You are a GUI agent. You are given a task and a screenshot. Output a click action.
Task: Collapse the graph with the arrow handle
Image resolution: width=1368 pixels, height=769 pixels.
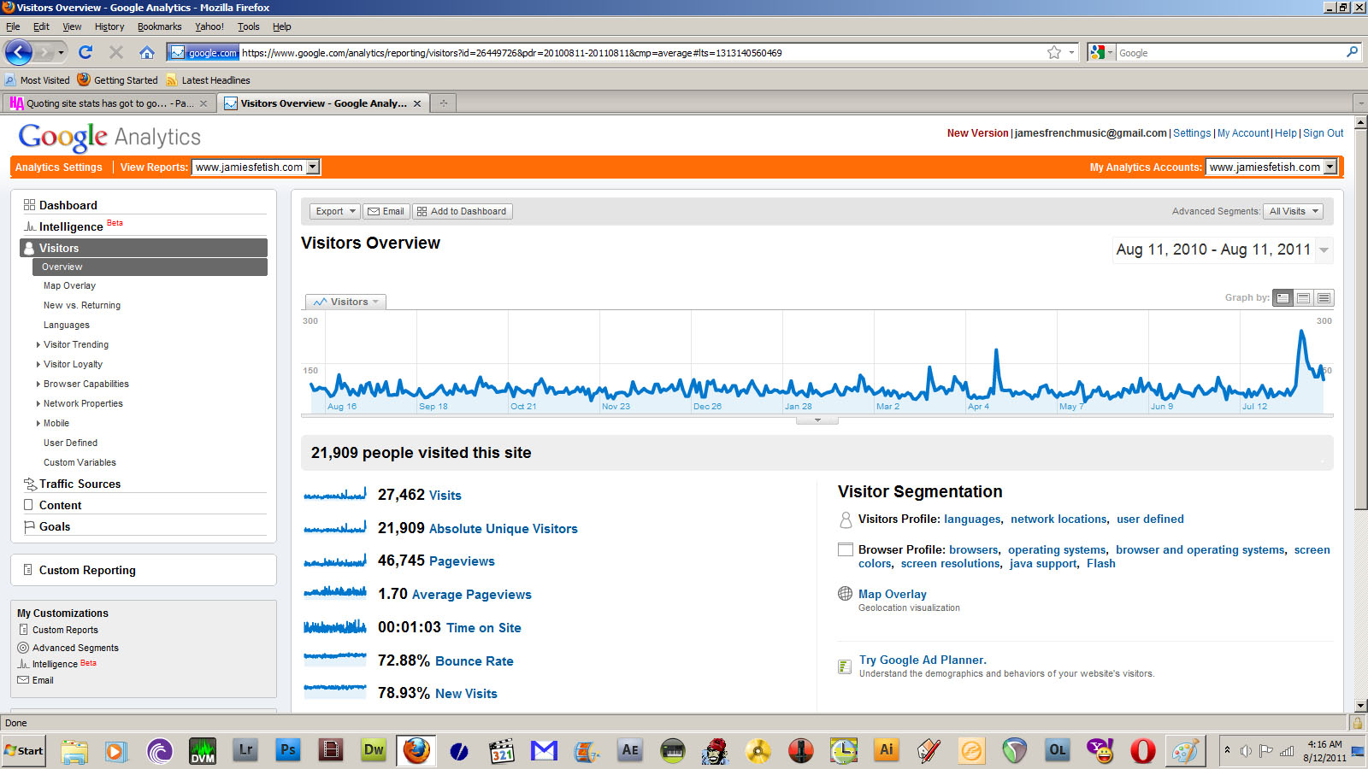817,420
